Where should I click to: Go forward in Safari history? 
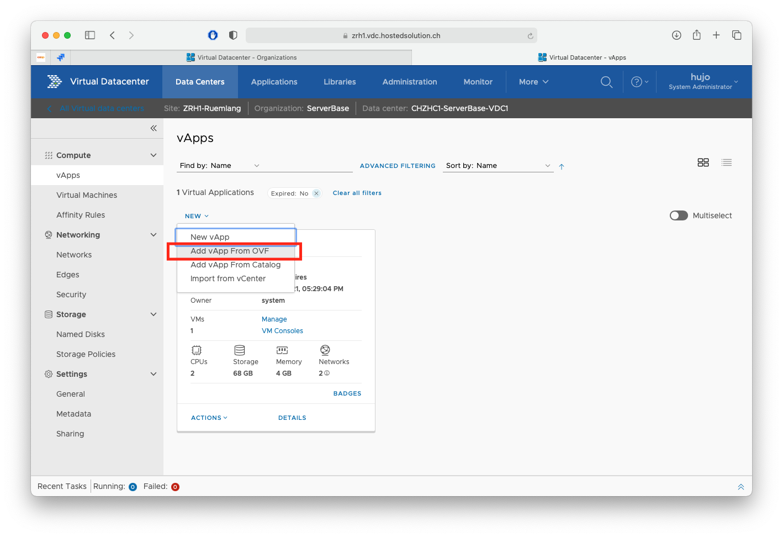click(x=131, y=35)
